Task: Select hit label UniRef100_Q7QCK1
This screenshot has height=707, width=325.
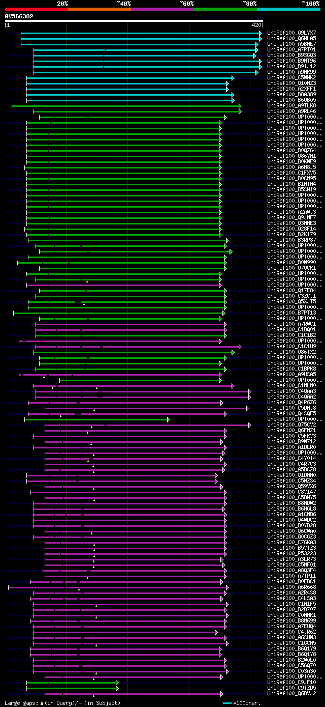Action: pos(291,268)
